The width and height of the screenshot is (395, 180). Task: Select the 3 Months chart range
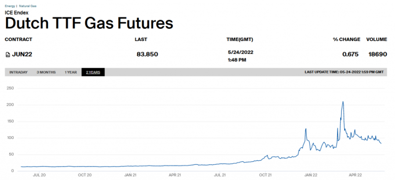[x=46, y=72]
